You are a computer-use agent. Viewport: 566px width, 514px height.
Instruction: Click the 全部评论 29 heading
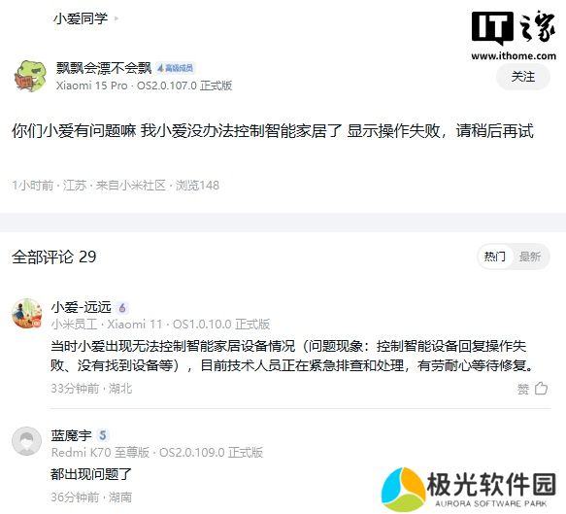54,257
